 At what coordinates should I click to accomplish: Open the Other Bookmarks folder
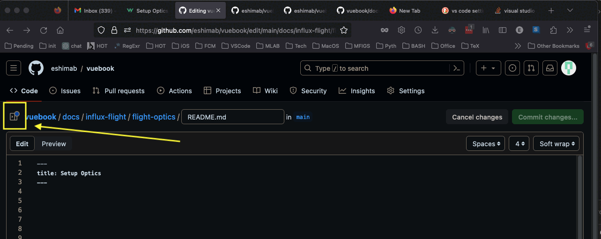553,46
